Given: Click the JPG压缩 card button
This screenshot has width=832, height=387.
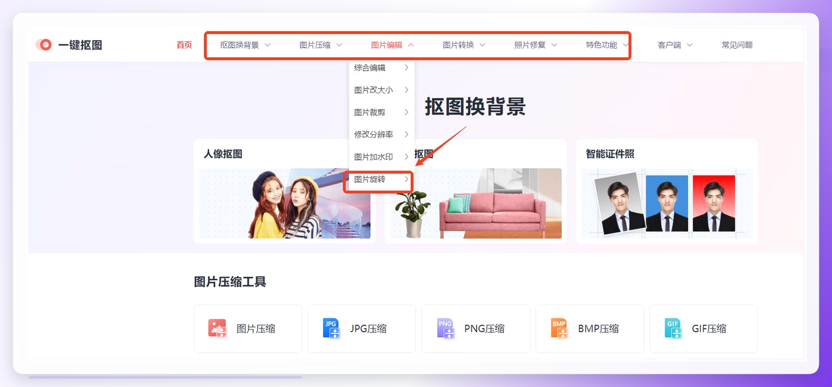Looking at the screenshot, I should point(362,328).
